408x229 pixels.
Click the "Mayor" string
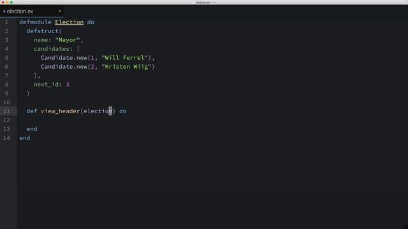pos(68,40)
